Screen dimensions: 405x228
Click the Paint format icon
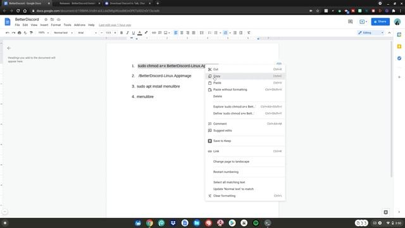(31, 33)
